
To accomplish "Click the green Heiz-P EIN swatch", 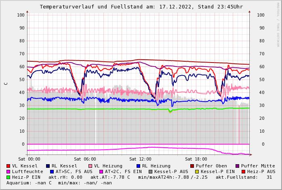I will (8, 177).
